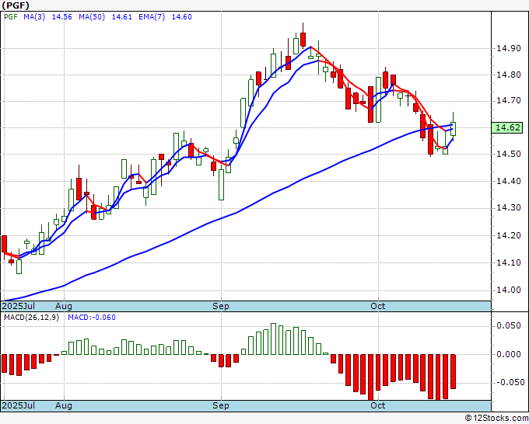Click the -0.050 MACD axis label

(x=510, y=383)
